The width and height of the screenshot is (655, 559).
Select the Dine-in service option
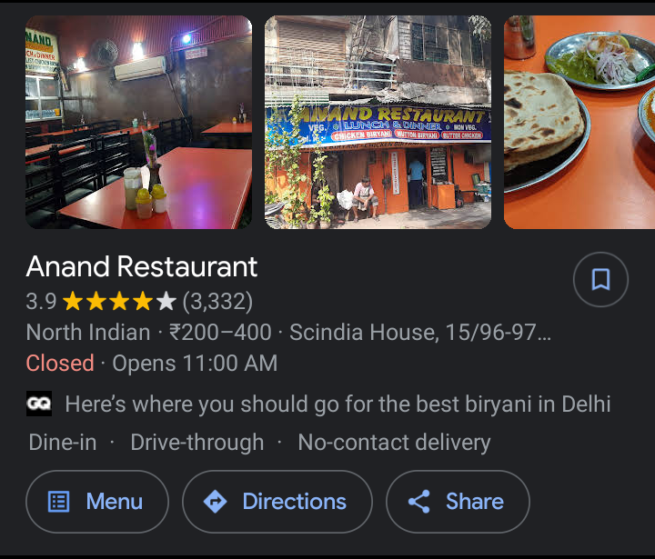63,442
